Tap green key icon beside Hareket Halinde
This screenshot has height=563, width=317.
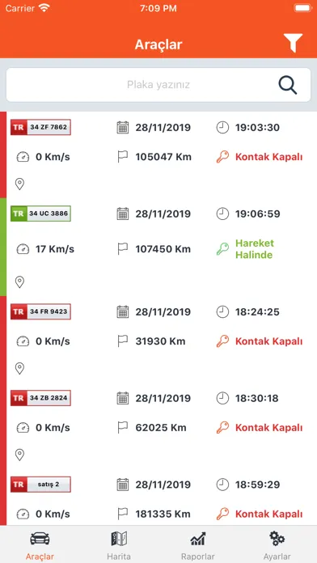pyautogui.click(x=222, y=249)
